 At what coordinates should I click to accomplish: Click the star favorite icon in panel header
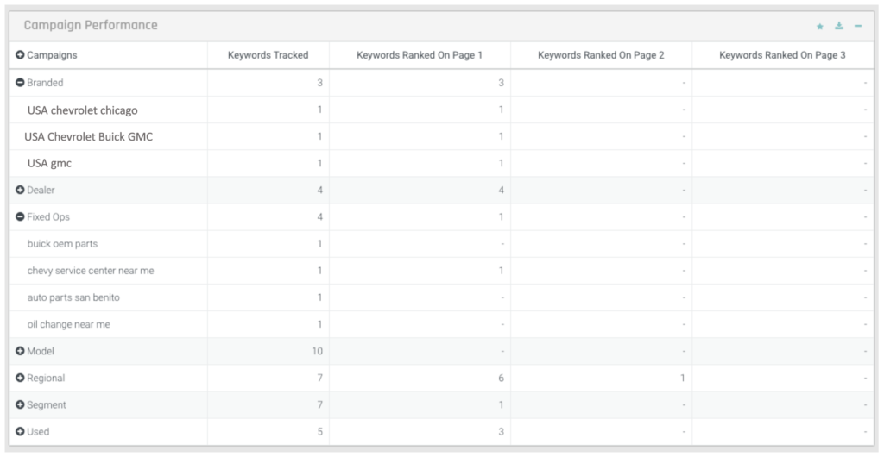tap(820, 27)
